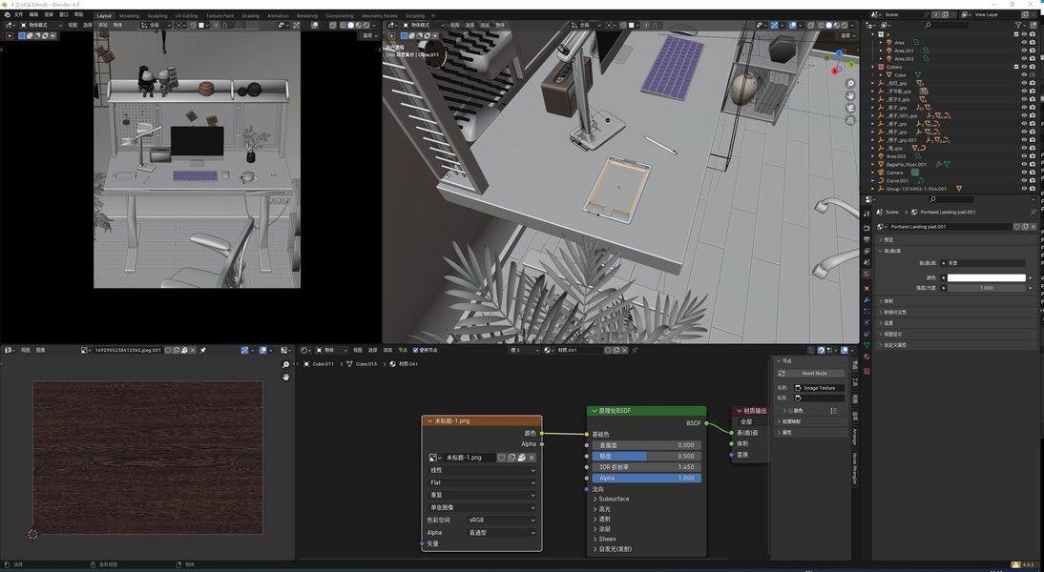Open the Object properties orange square tab
Screen dimensions: 1044x572
[867, 289]
